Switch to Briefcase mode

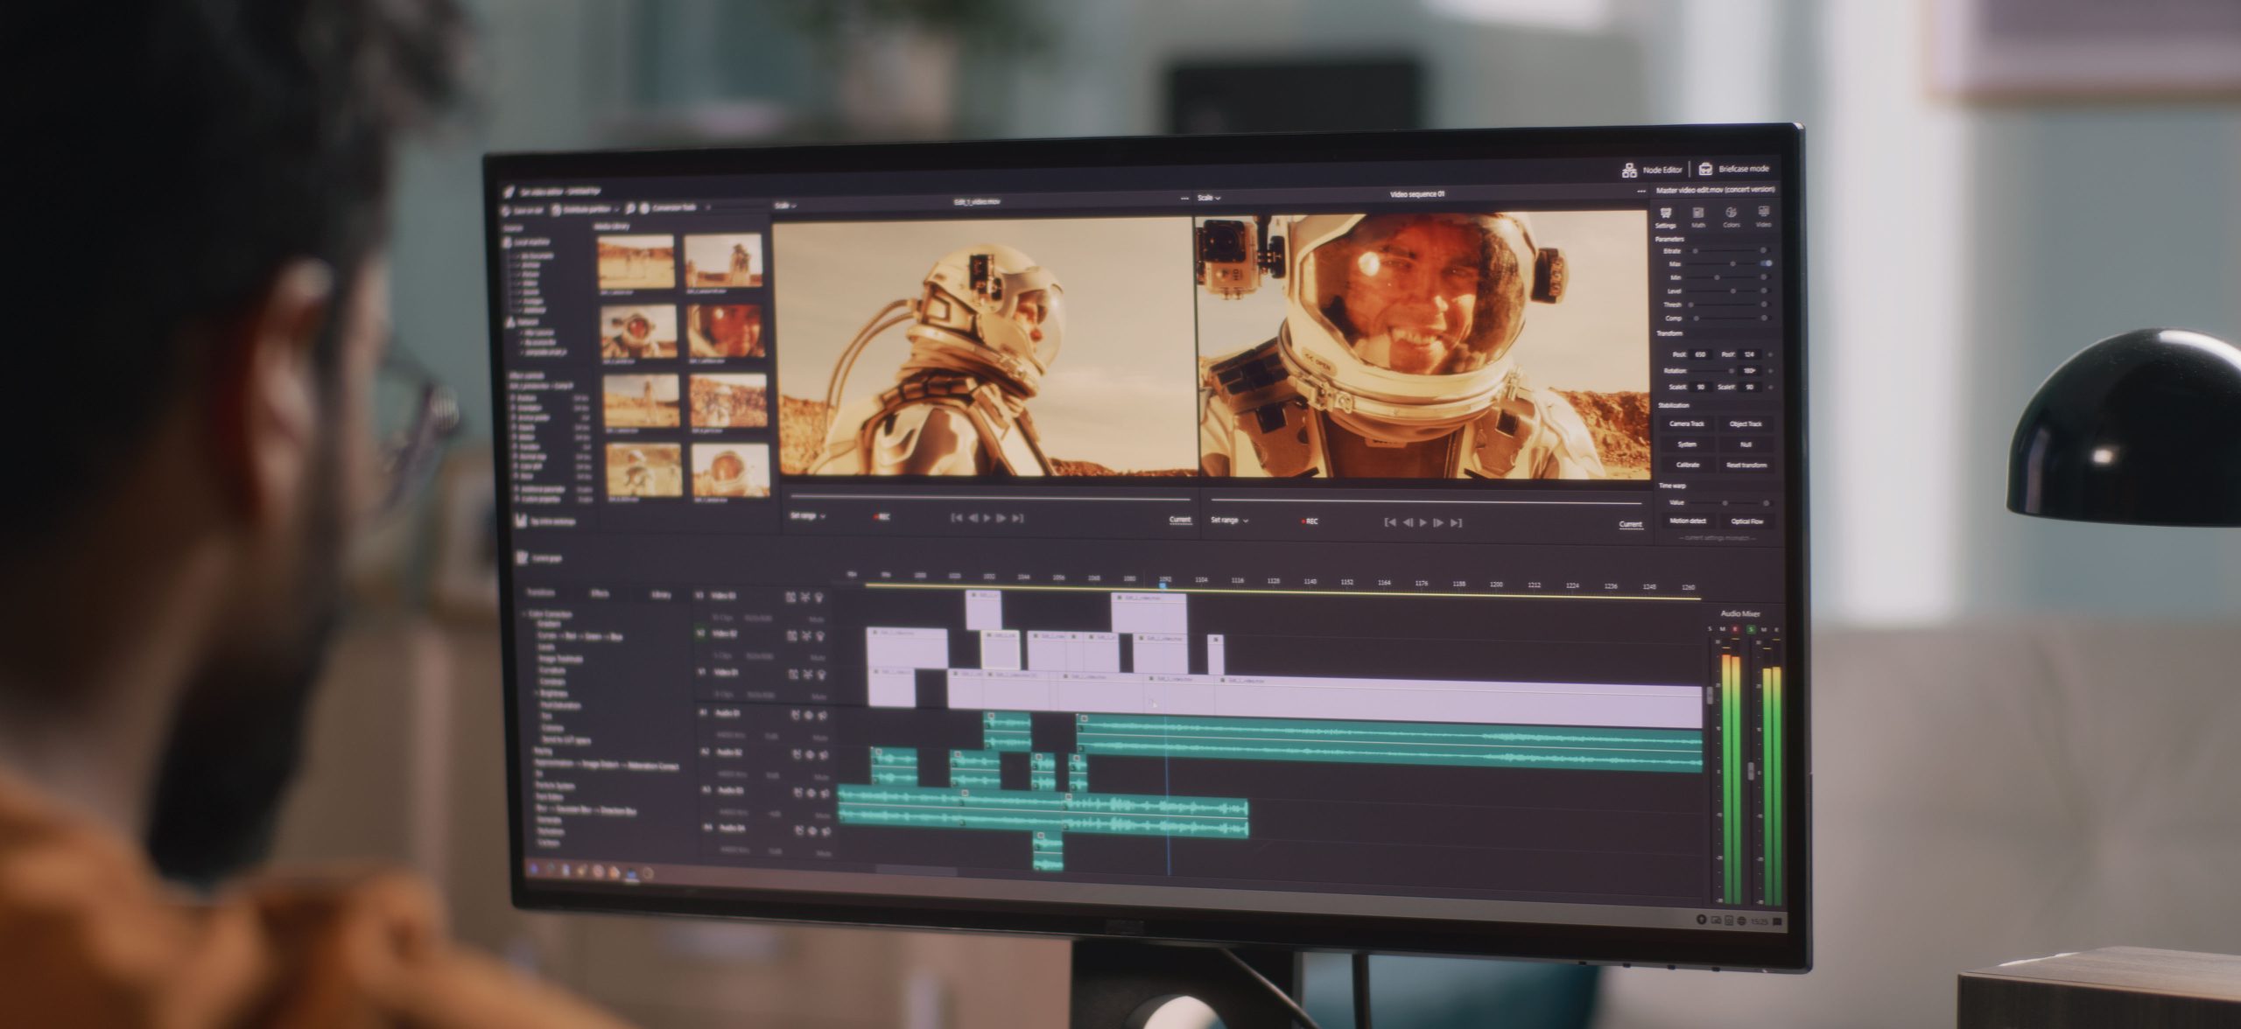pyautogui.click(x=1734, y=169)
